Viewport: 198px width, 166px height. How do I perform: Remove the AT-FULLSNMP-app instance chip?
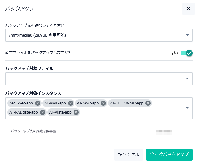pyautogui.click(x=148, y=103)
